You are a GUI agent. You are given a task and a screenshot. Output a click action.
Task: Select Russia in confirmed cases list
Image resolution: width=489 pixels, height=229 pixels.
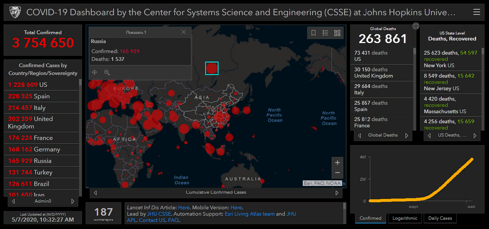(42, 161)
